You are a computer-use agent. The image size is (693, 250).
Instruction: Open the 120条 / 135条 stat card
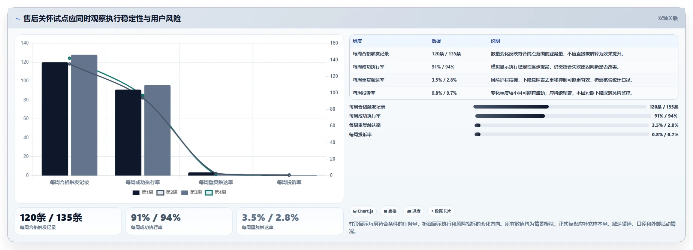click(x=68, y=221)
